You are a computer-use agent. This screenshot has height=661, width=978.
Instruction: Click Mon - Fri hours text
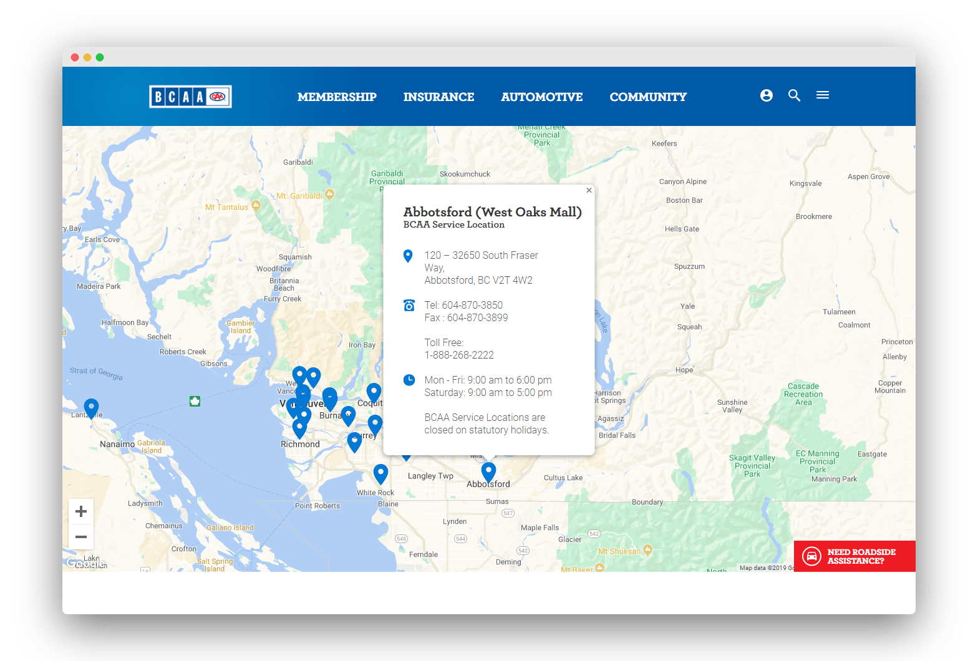(x=488, y=380)
